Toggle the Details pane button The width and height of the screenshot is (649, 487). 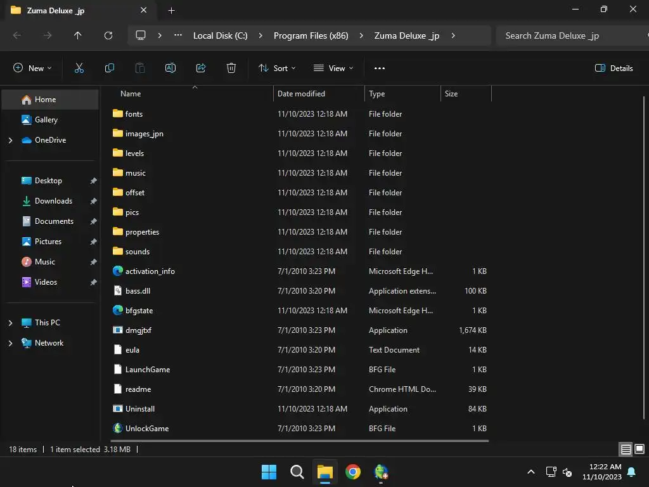614,68
